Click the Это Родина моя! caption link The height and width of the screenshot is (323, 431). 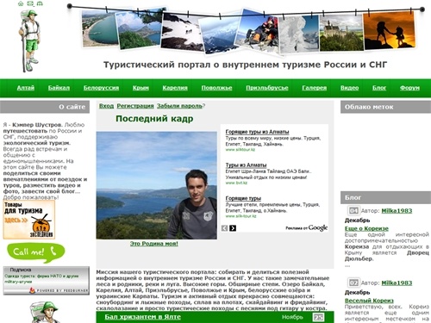[154, 244]
